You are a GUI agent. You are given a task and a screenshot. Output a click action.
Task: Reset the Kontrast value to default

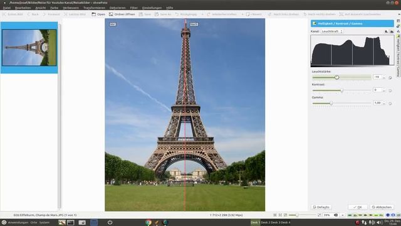(390, 90)
